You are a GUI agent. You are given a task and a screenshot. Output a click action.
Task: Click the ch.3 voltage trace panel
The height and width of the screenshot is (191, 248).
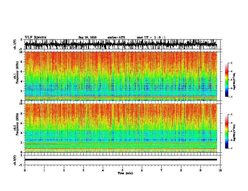(x=122, y=160)
